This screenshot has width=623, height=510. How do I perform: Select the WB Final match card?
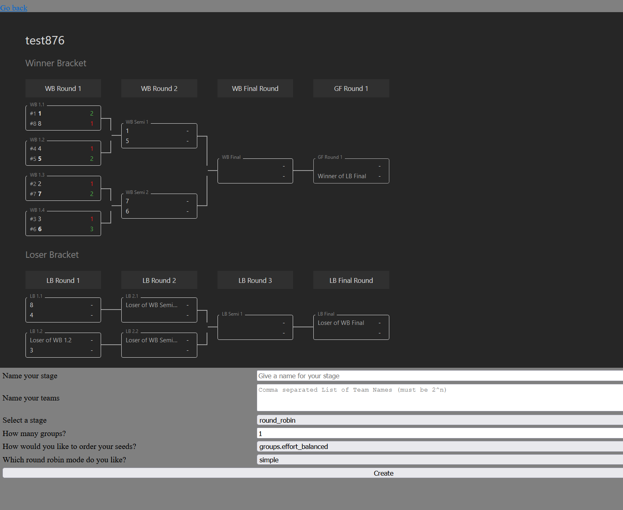[x=255, y=171]
